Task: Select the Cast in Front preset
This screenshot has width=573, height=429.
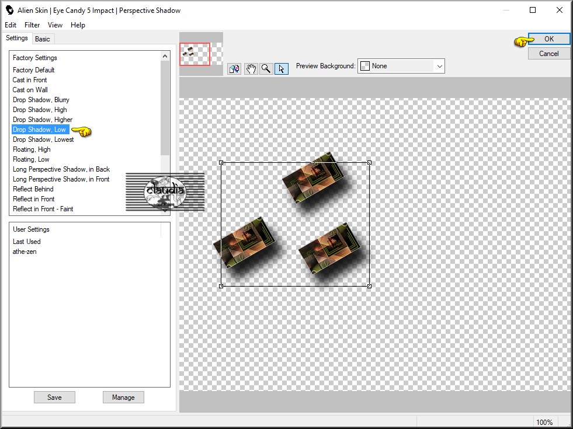Action: point(30,79)
